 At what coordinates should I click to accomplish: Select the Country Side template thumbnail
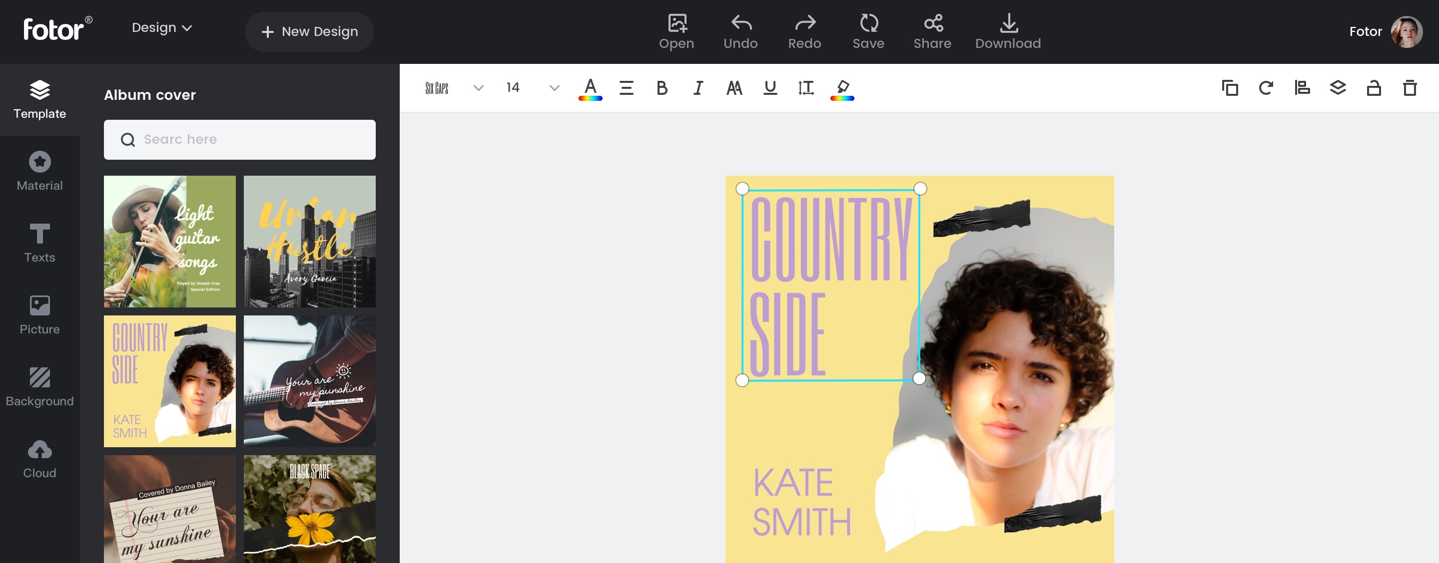[x=170, y=381]
